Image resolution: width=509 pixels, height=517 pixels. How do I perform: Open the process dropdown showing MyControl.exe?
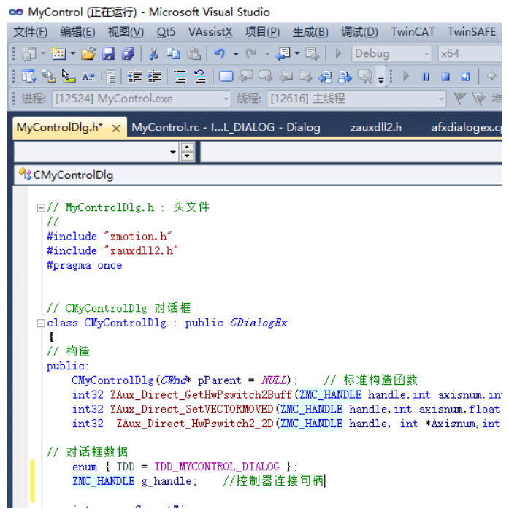point(226,99)
